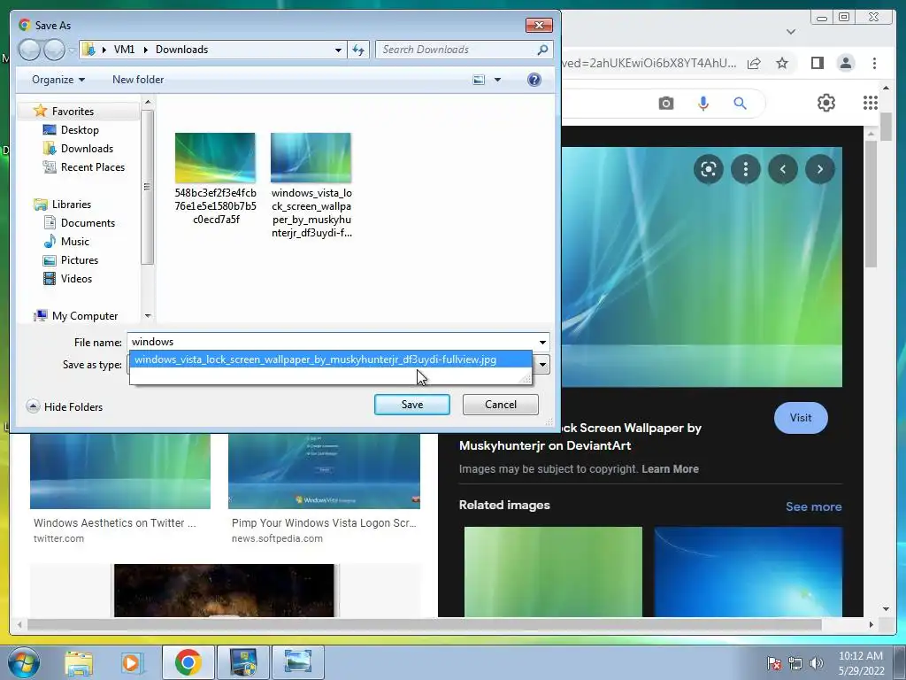Select Videos library
906x680 pixels.
point(76,279)
